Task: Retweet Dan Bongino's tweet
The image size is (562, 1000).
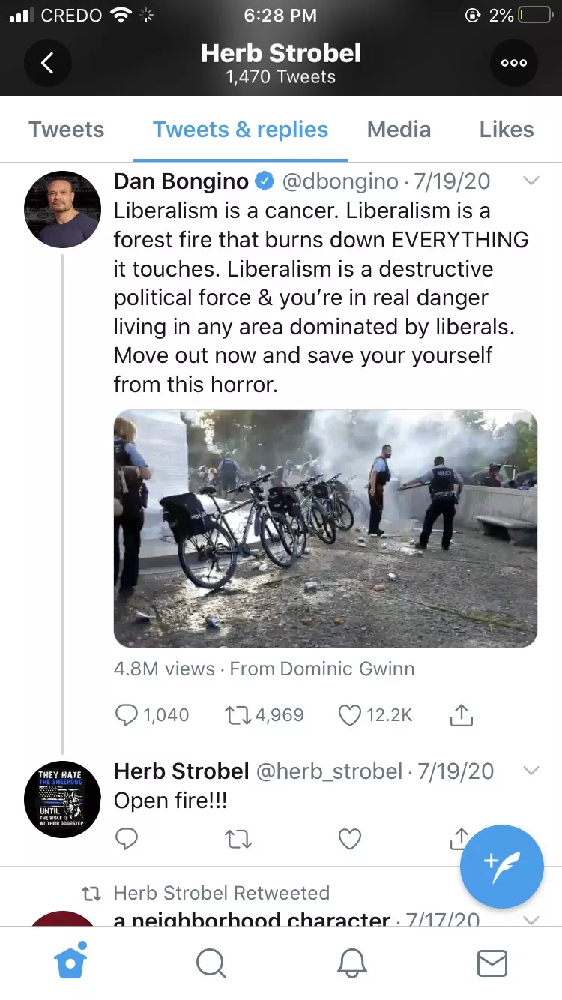Action: click(239, 715)
